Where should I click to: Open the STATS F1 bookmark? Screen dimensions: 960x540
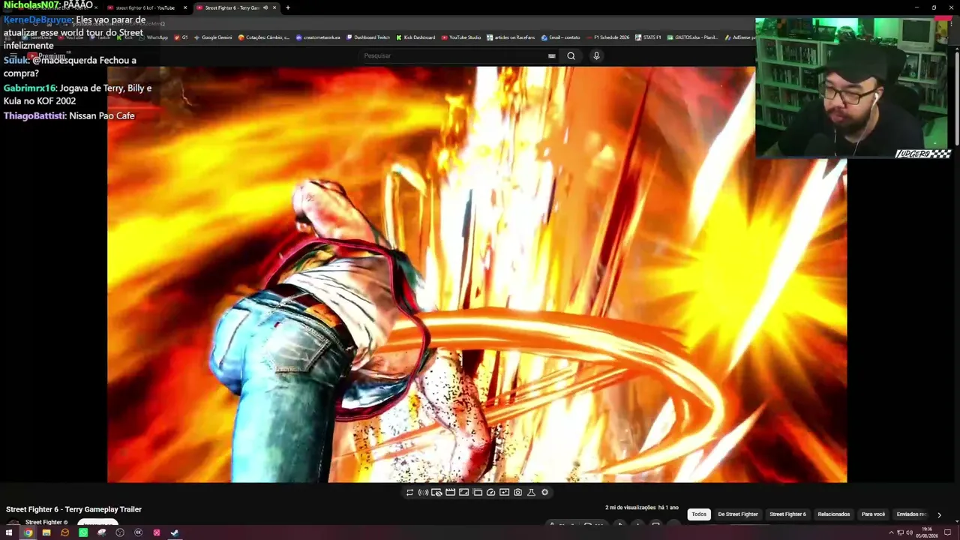pos(649,37)
